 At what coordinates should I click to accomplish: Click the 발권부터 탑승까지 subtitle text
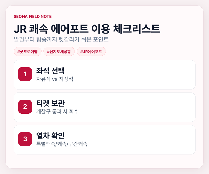(61, 39)
